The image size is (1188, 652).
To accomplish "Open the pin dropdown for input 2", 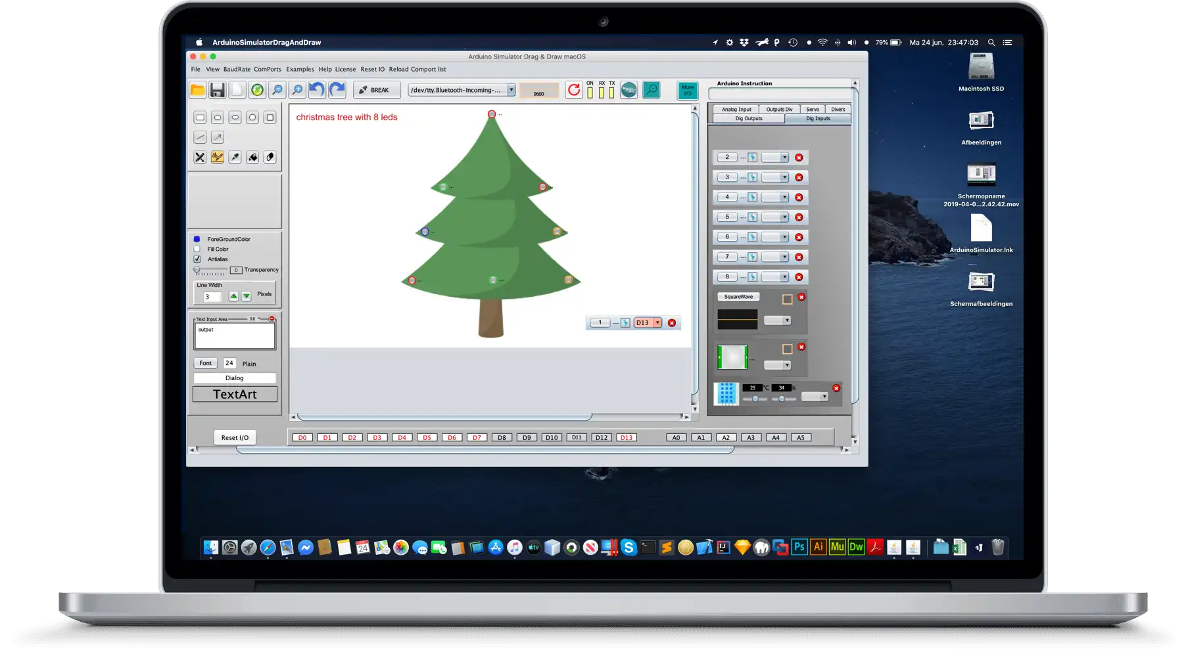I will click(x=775, y=158).
